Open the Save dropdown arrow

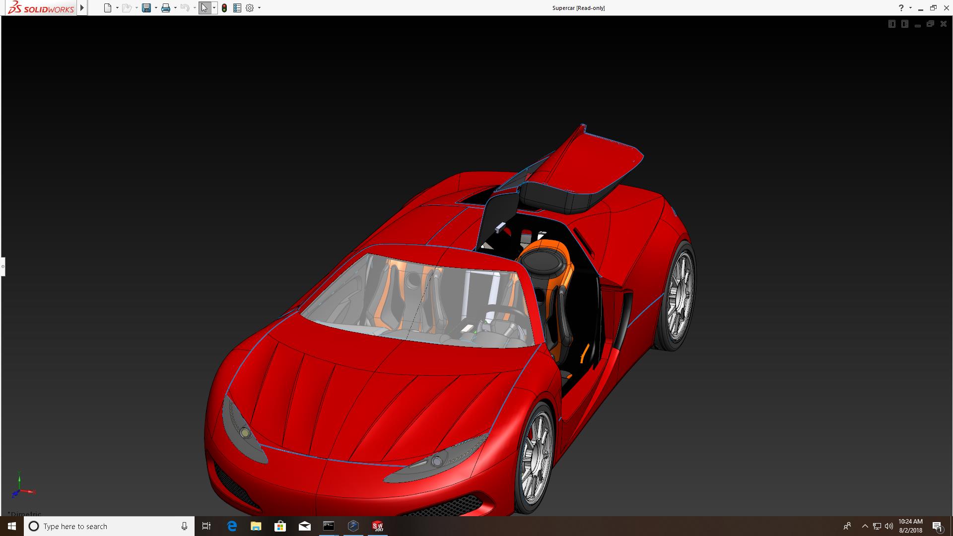[x=156, y=8]
